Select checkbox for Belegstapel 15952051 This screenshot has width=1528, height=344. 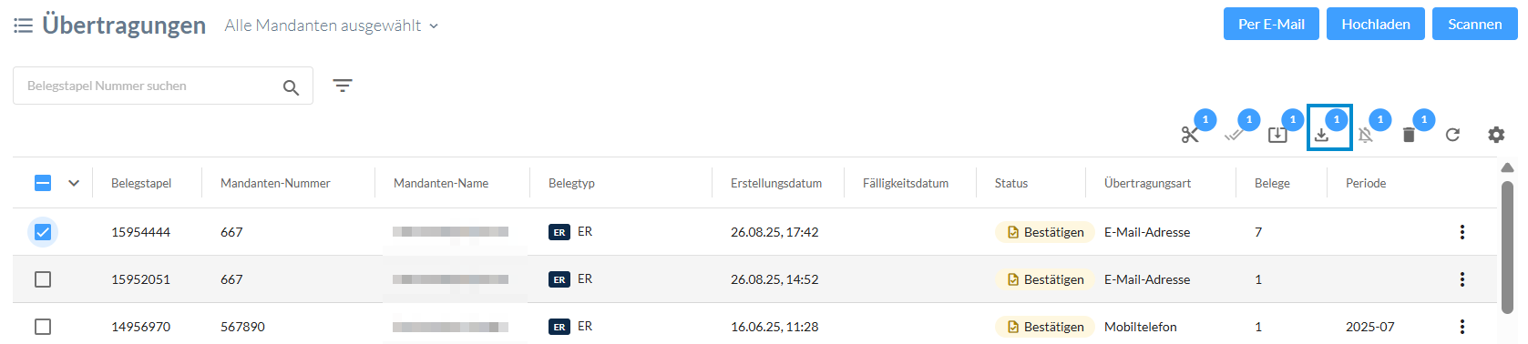(43, 279)
